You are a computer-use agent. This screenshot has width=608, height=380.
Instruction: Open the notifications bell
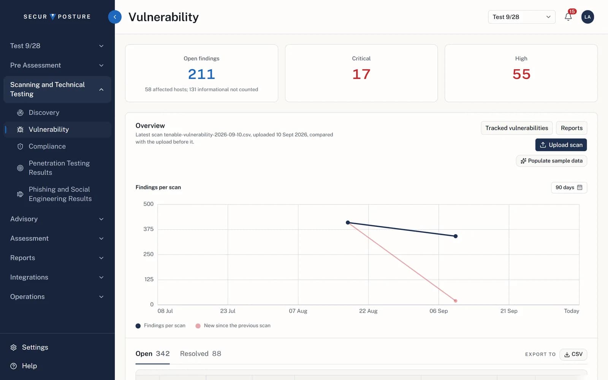click(568, 17)
